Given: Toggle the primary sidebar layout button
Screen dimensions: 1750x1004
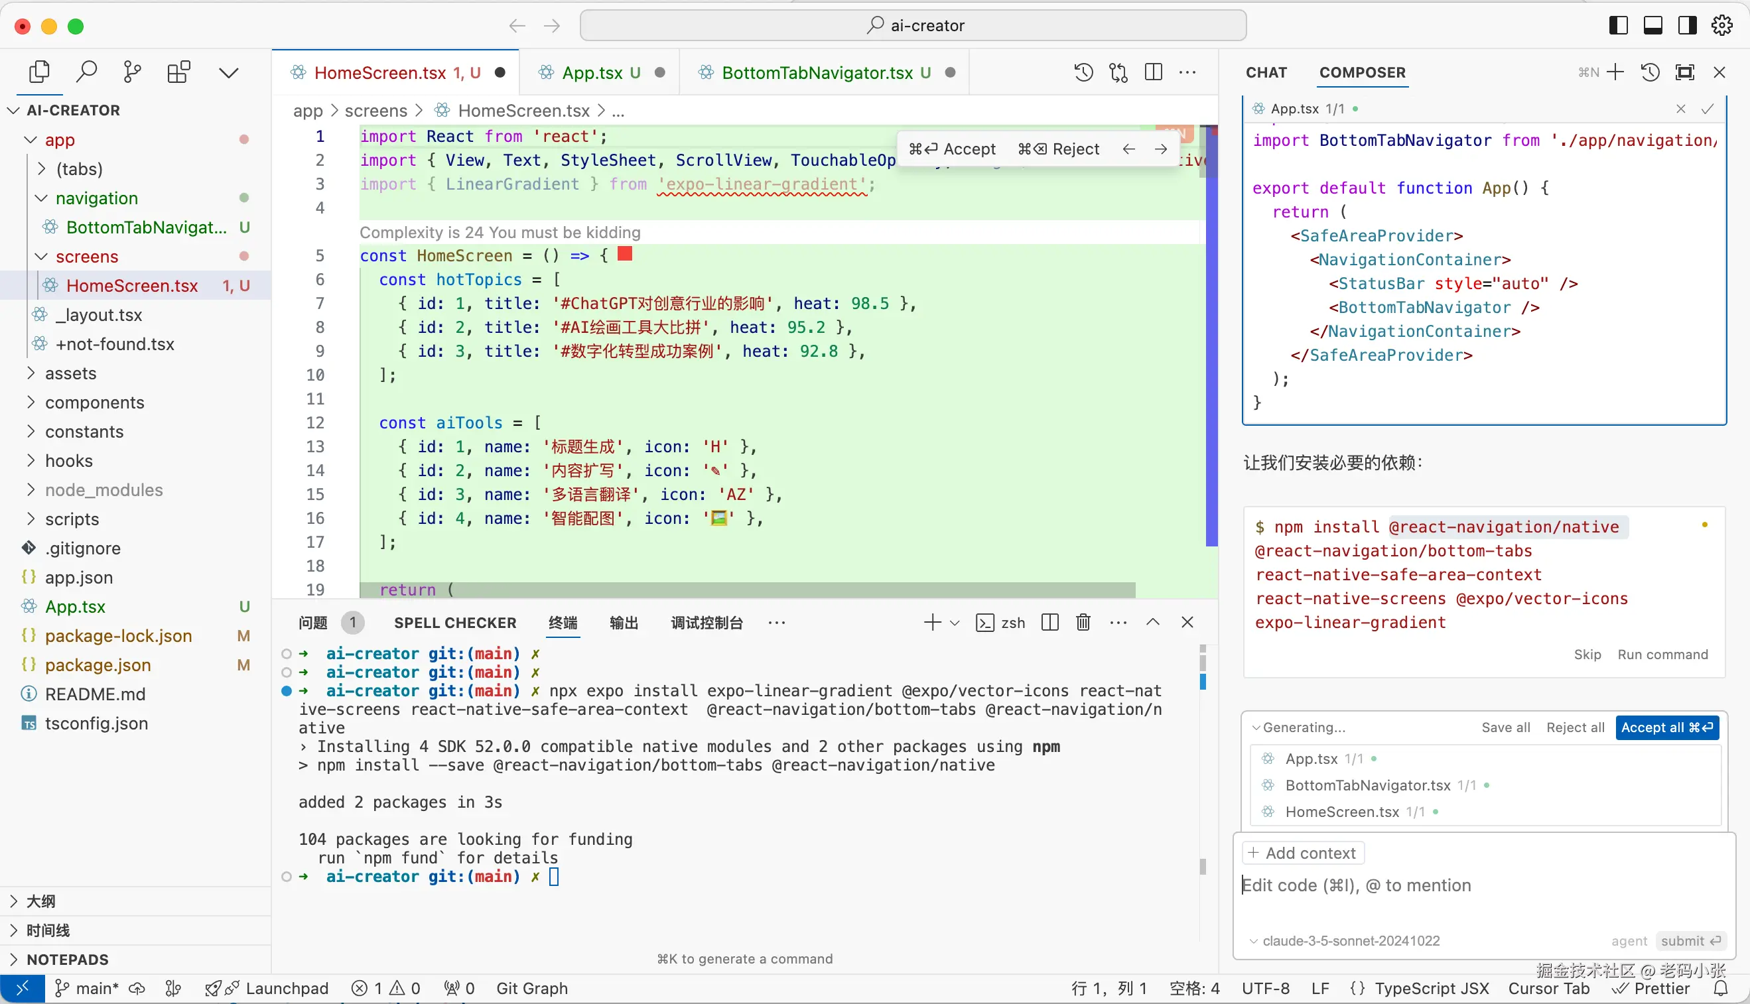Looking at the screenshot, I should click(1618, 25).
